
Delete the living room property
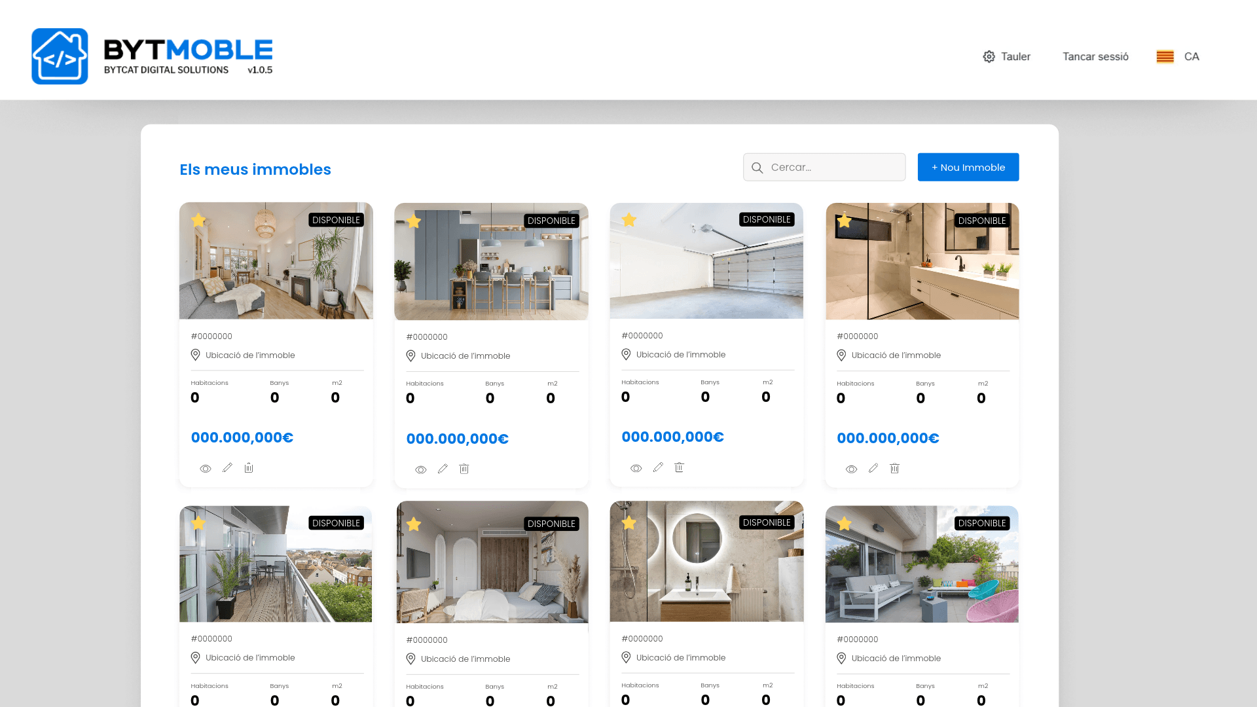point(249,468)
